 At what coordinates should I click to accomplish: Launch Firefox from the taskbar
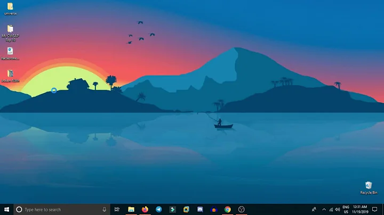click(x=145, y=209)
